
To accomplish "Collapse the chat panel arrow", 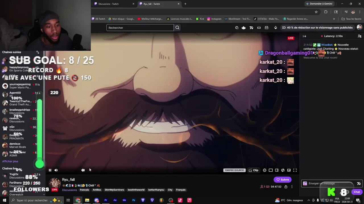I will (304, 36).
